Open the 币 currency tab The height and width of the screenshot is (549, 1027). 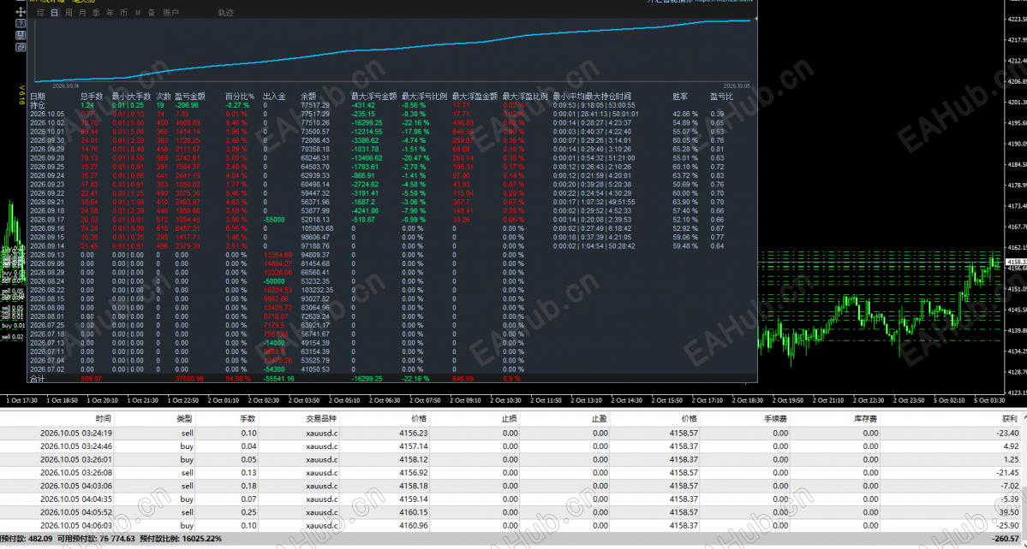point(124,13)
